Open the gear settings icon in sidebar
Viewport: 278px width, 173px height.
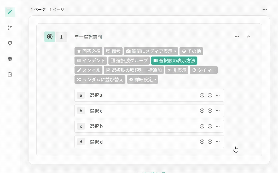10,59
